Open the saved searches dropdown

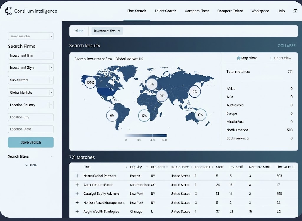coord(31,36)
